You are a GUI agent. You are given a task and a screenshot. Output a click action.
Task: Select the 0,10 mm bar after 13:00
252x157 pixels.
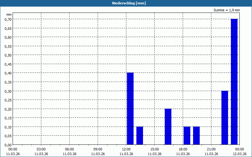(x=140, y=136)
